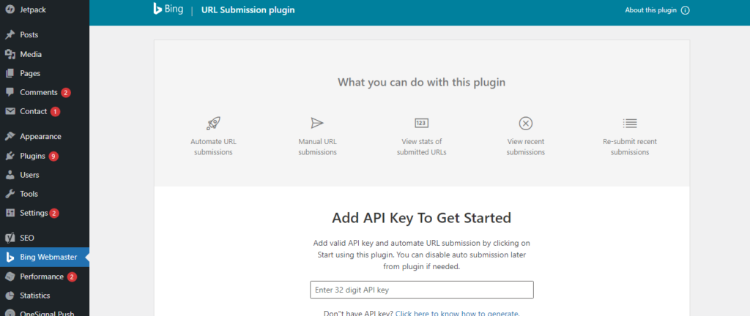Focus the 32 digit API key field
The image size is (750, 316).
click(x=421, y=290)
